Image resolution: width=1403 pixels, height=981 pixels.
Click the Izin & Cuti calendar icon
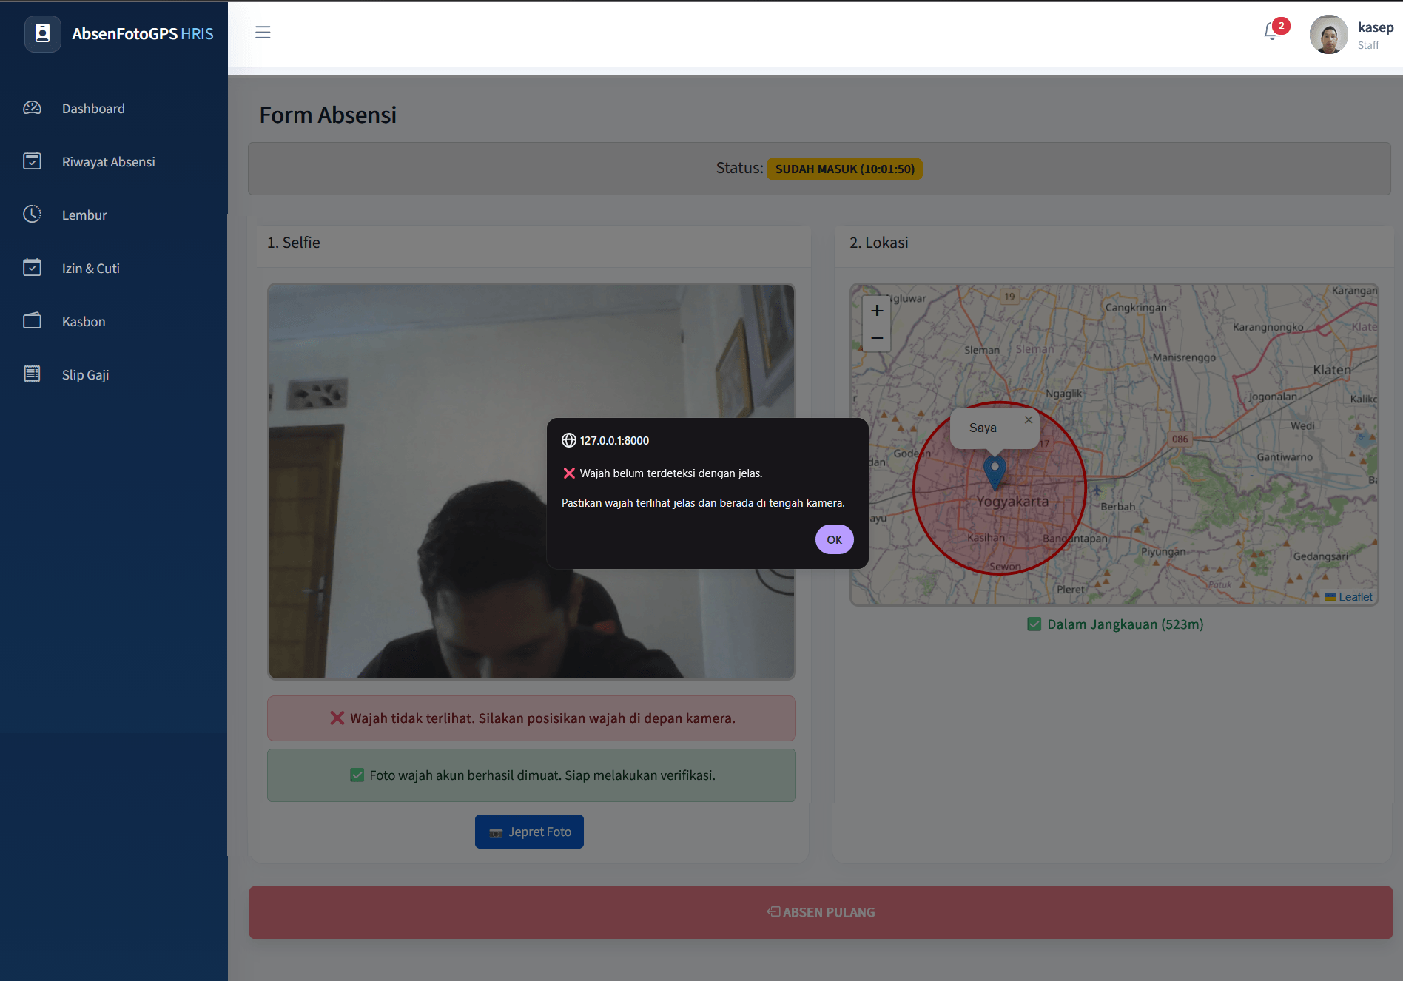32,268
